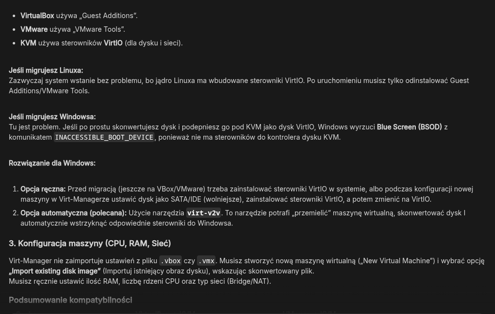Click the bold 'VMware' bullet text
This screenshot has width=495, height=314.
(34, 29)
